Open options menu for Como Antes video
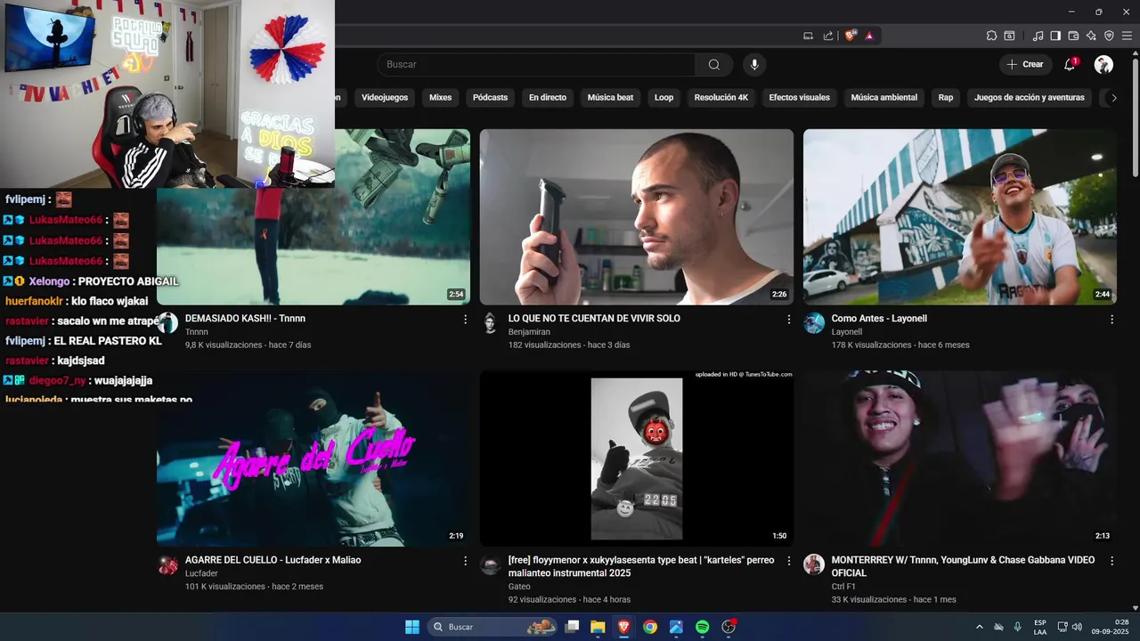 pos(1111,319)
